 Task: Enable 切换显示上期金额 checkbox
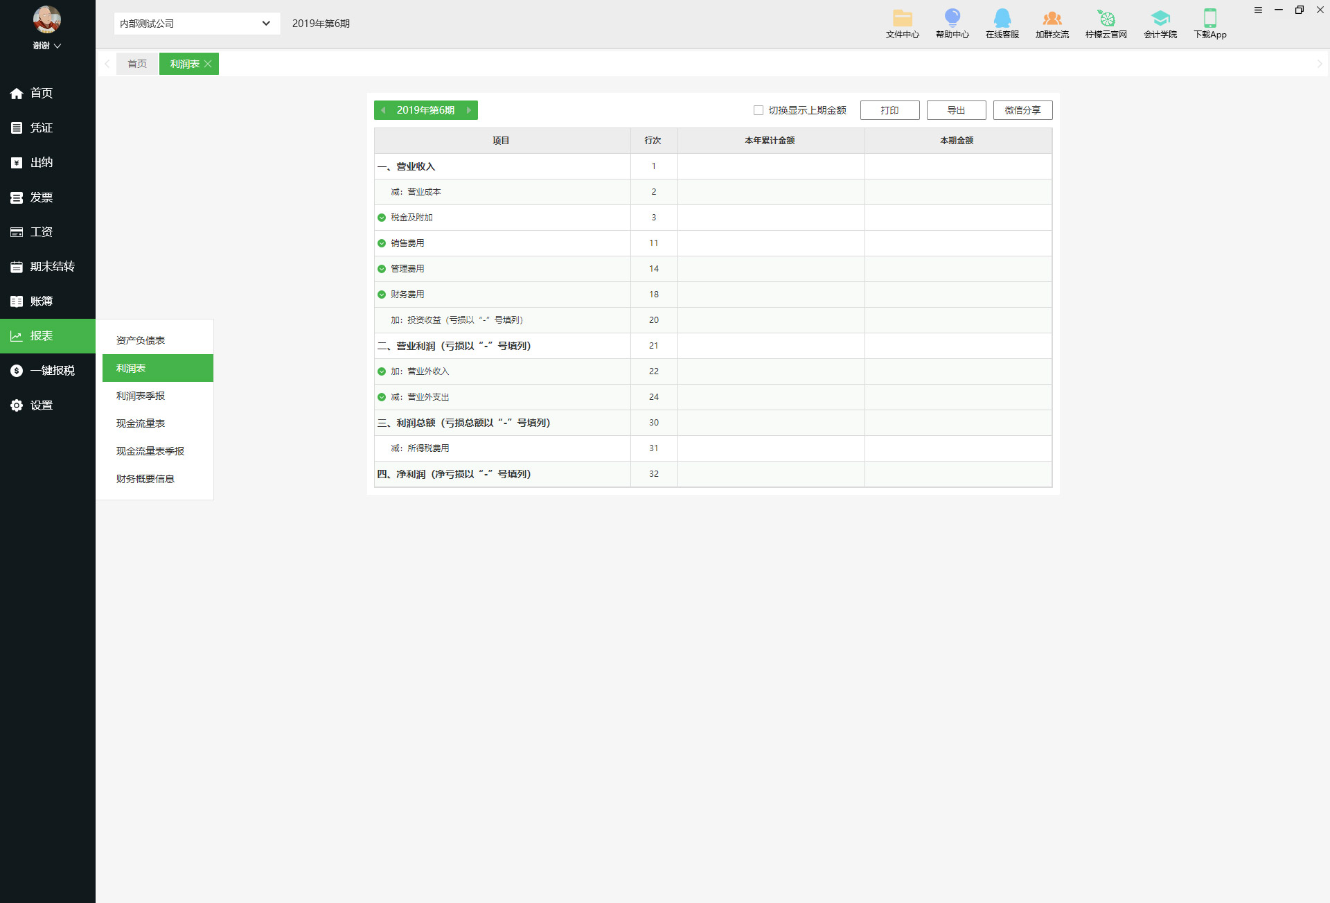coord(759,110)
